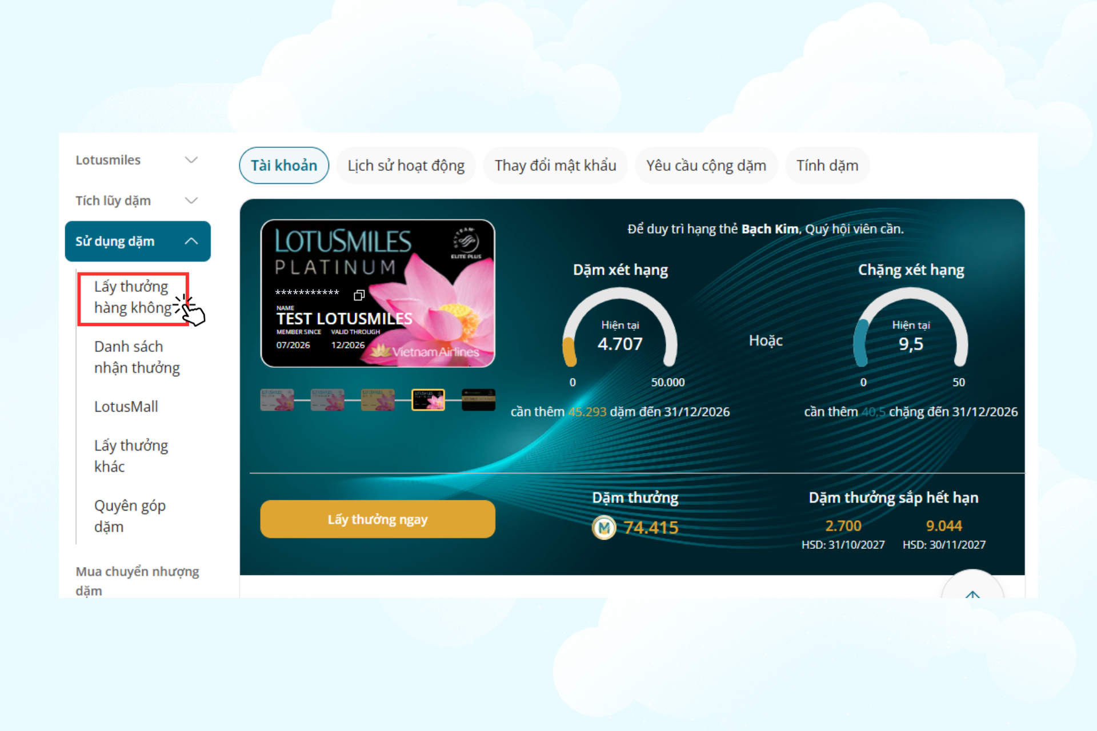Viewport: 1097px width, 731px height.
Task: Click the Chặng xét hạng gauge
Action: tap(911, 327)
